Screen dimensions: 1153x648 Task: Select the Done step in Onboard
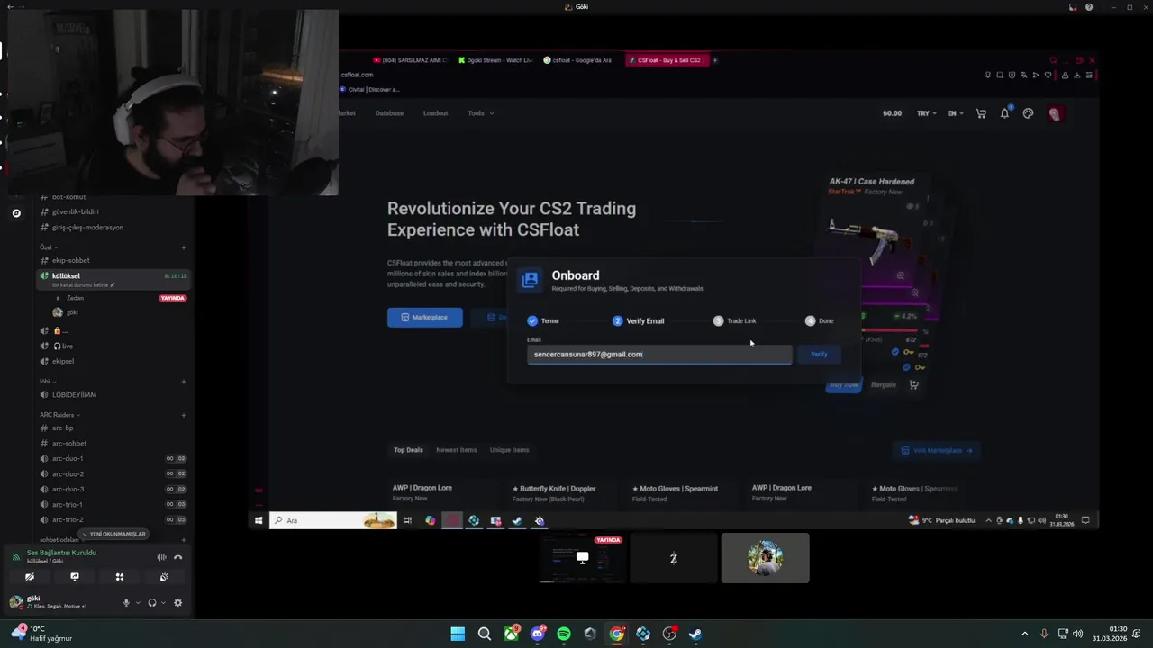pos(819,320)
